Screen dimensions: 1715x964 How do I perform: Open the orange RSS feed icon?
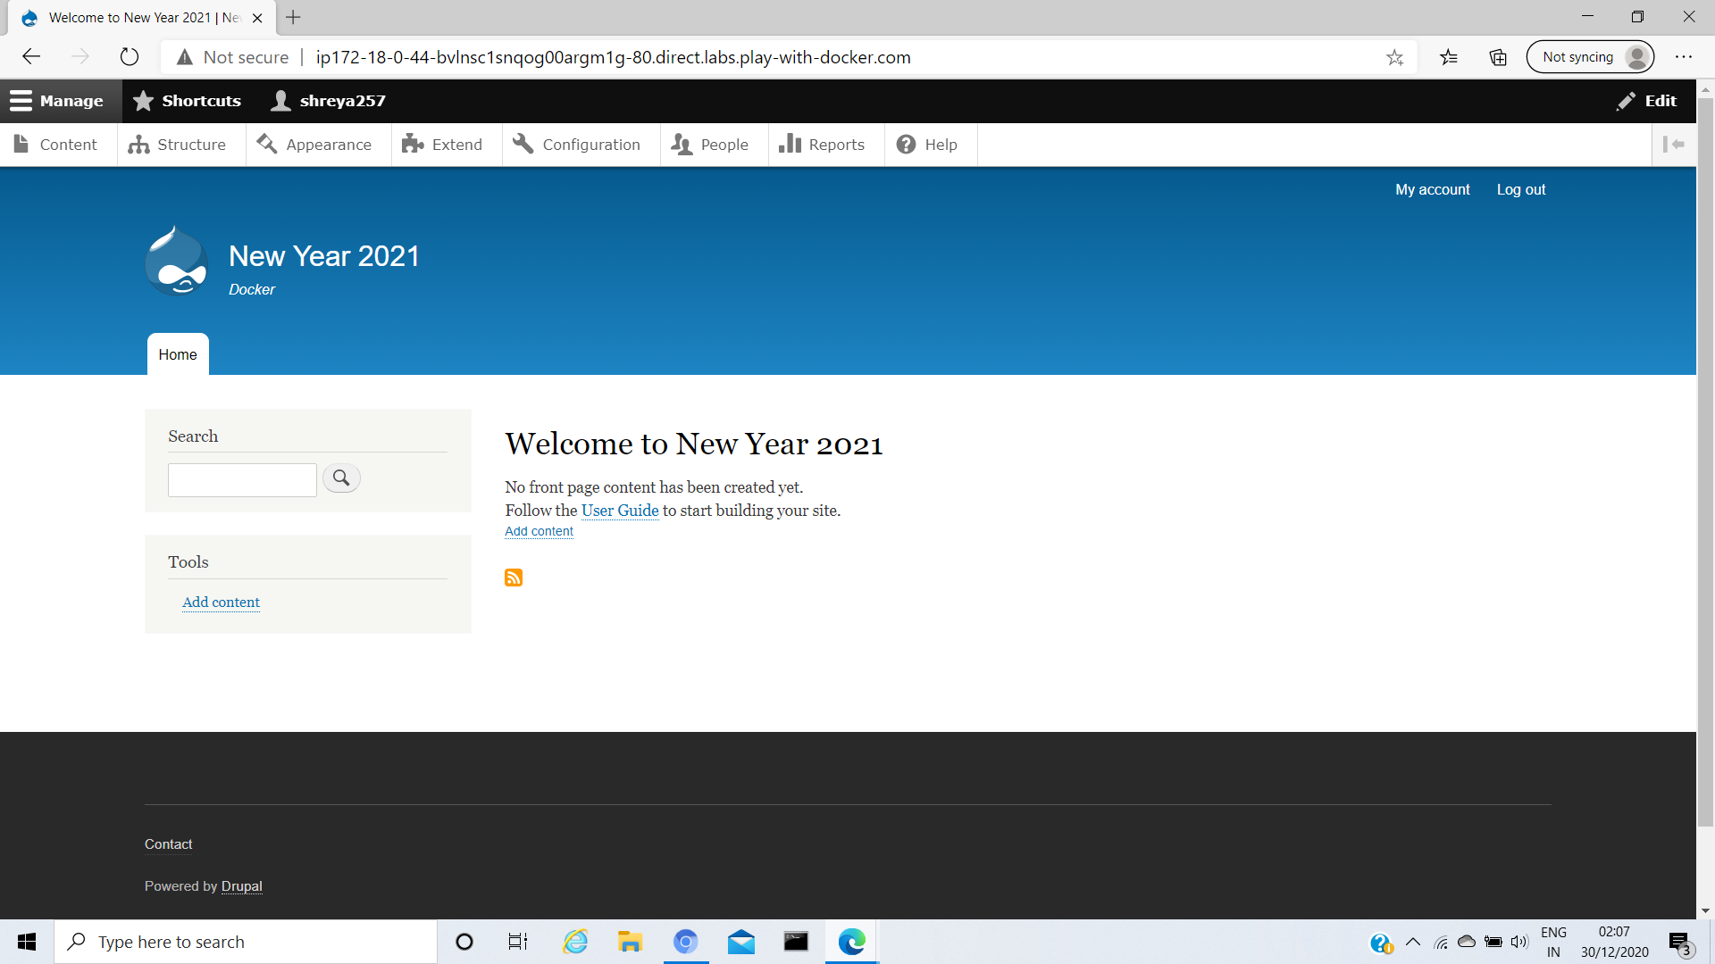(514, 578)
